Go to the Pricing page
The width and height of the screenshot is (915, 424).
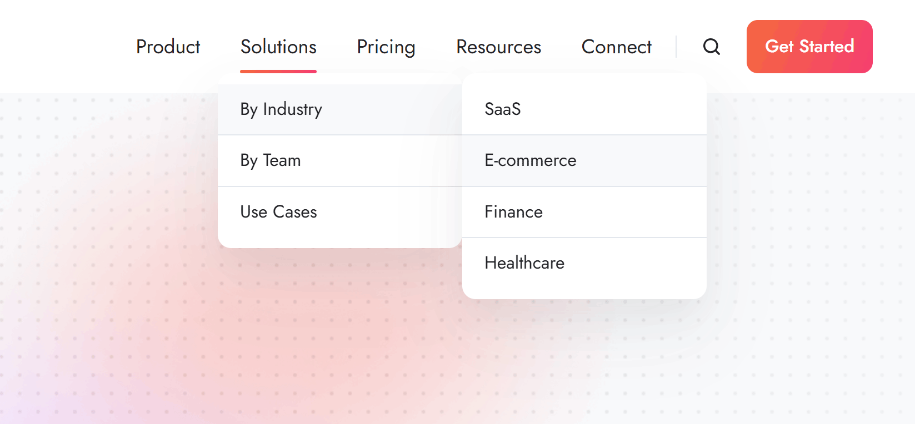[386, 47]
